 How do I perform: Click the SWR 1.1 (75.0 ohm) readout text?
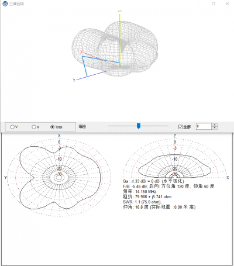click(x=142, y=202)
